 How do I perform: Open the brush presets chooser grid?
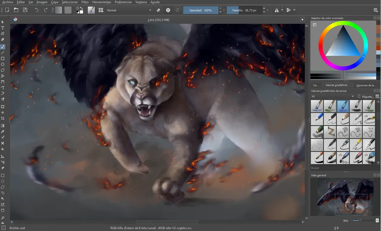(x=101, y=10)
